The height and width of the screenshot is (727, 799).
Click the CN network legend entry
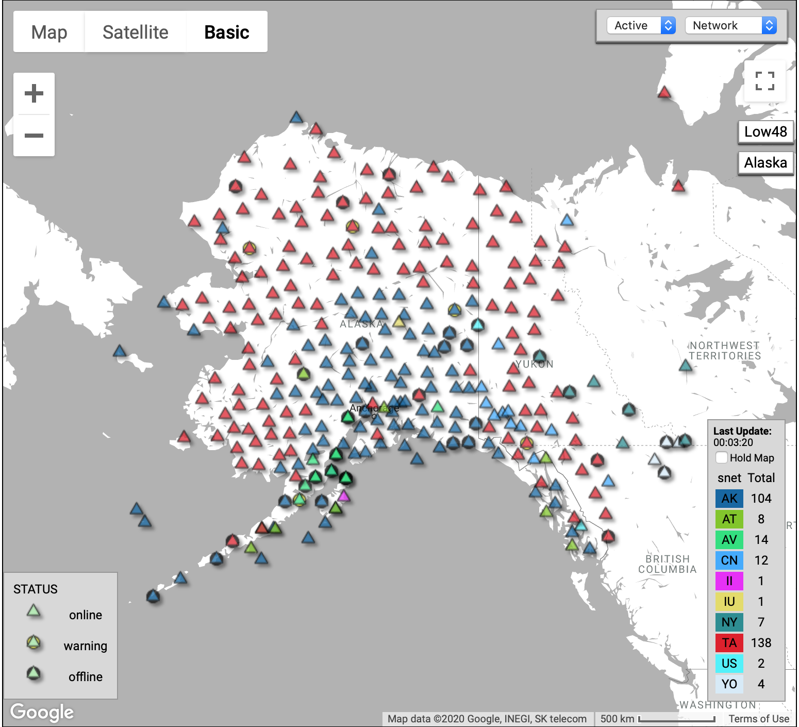coord(729,560)
